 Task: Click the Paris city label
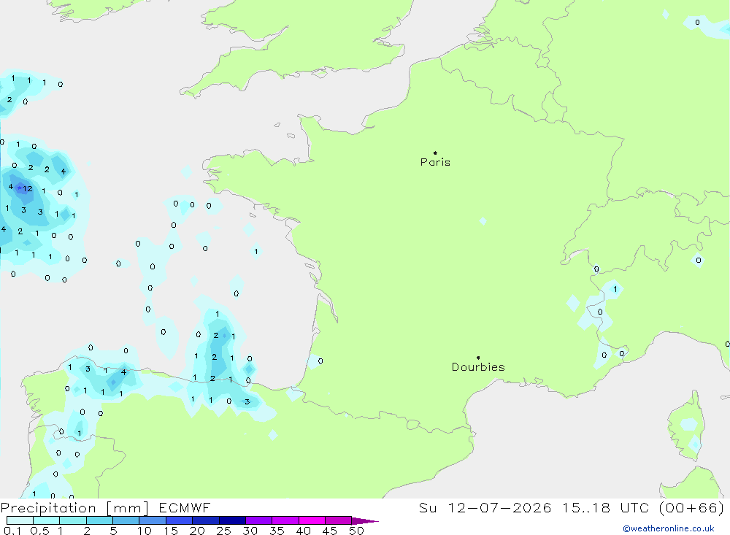(x=435, y=162)
